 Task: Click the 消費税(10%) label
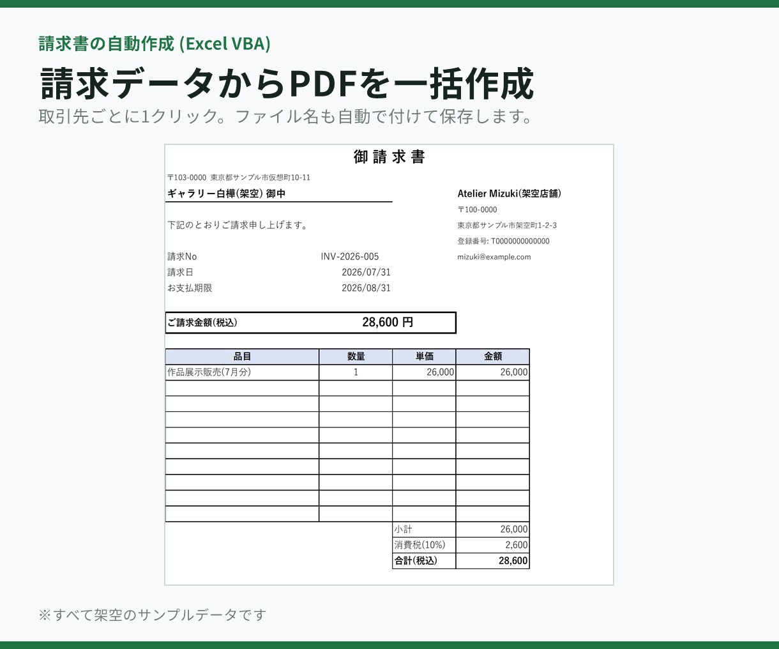click(420, 545)
